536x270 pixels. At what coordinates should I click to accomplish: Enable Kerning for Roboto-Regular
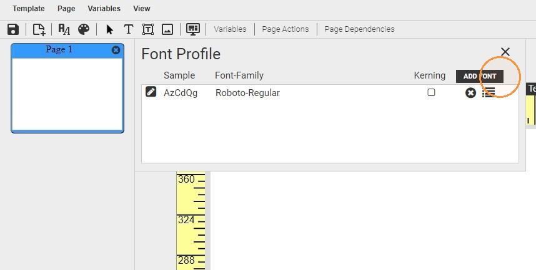pyautogui.click(x=431, y=92)
